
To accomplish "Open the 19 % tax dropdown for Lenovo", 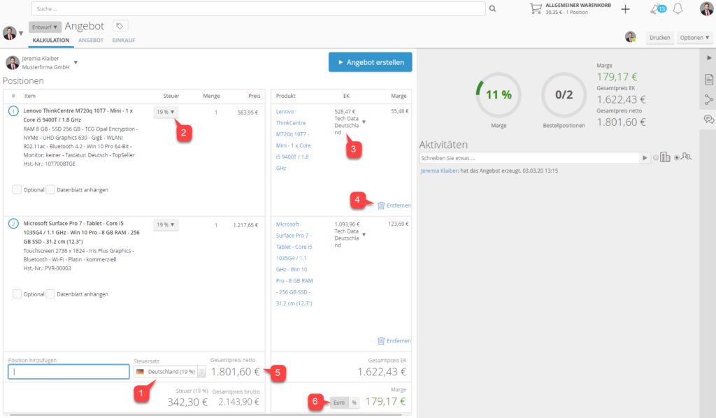I will pyautogui.click(x=165, y=112).
